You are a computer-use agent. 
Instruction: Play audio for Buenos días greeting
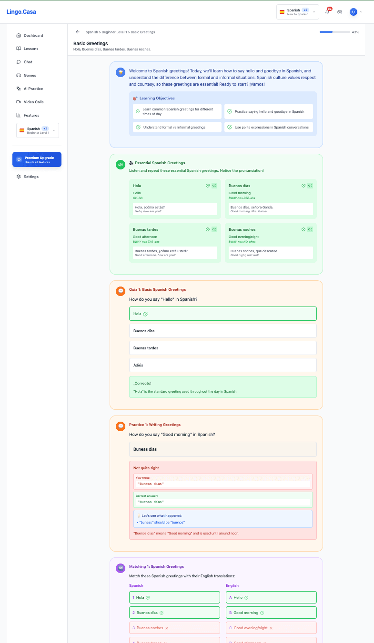[310, 186]
